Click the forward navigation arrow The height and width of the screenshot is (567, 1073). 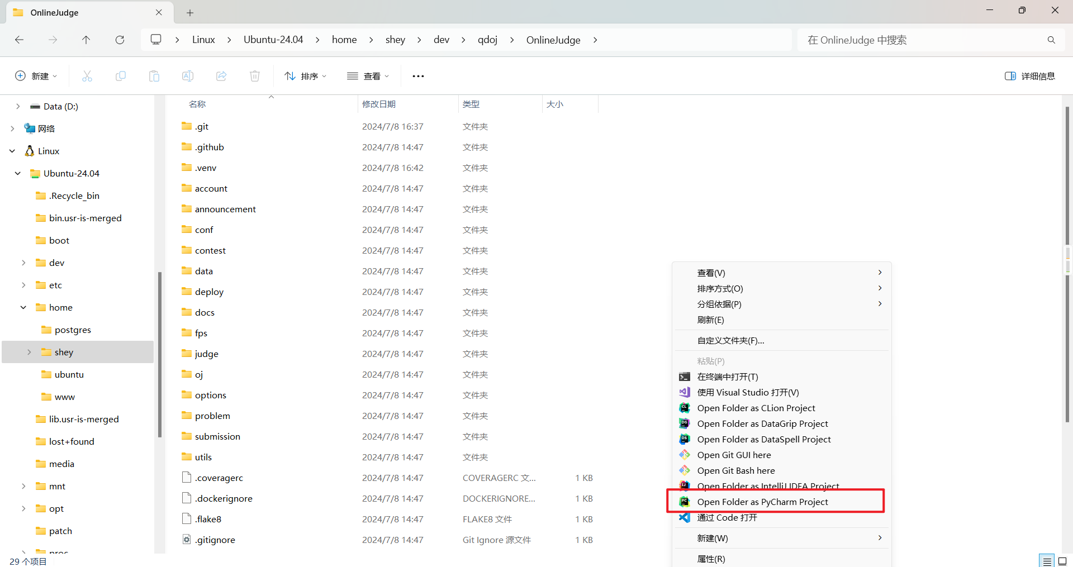53,40
